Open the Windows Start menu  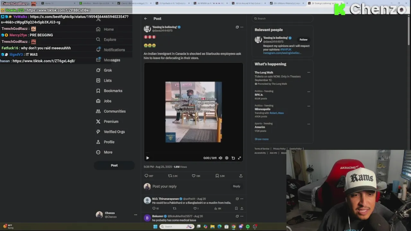155,227
